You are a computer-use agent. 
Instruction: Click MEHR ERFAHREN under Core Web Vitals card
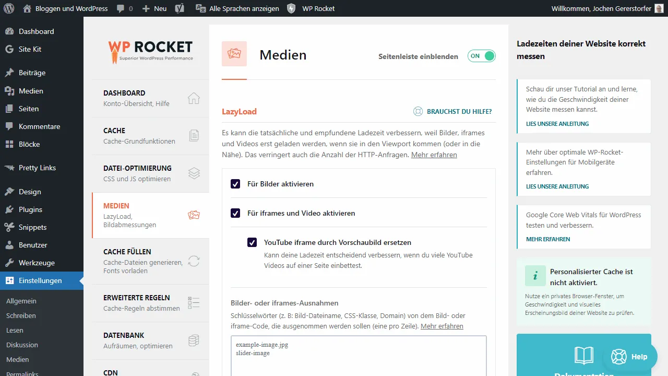(x=548, y=239)
